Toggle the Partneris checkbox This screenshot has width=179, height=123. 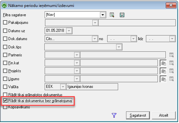(x=5, y=55)
